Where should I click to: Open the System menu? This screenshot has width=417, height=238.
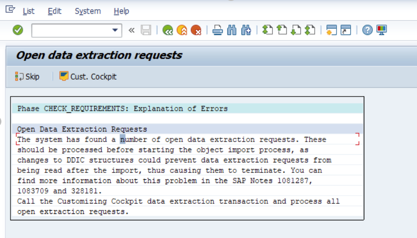(x=88, y=11)
